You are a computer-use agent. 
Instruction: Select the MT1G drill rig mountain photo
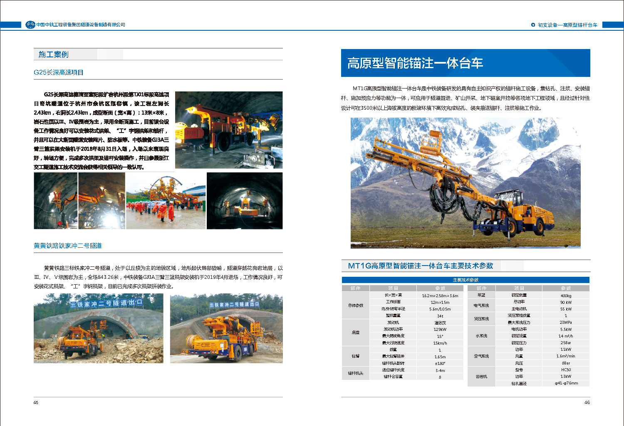pyautogui.click(x=465, y=183)
